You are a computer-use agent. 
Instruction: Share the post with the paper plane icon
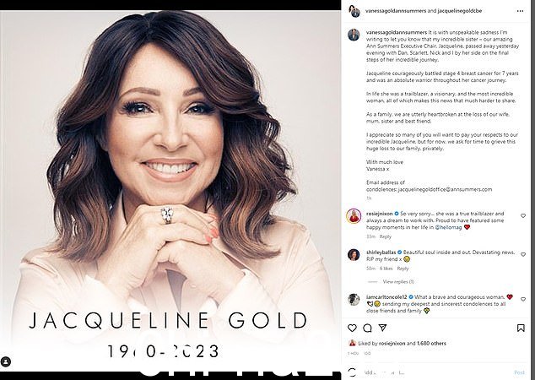(382, 328)
